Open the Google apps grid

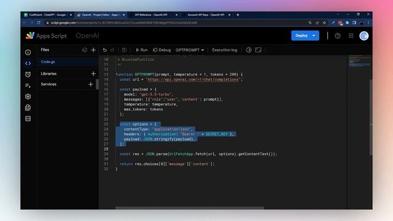coord(351,36)
